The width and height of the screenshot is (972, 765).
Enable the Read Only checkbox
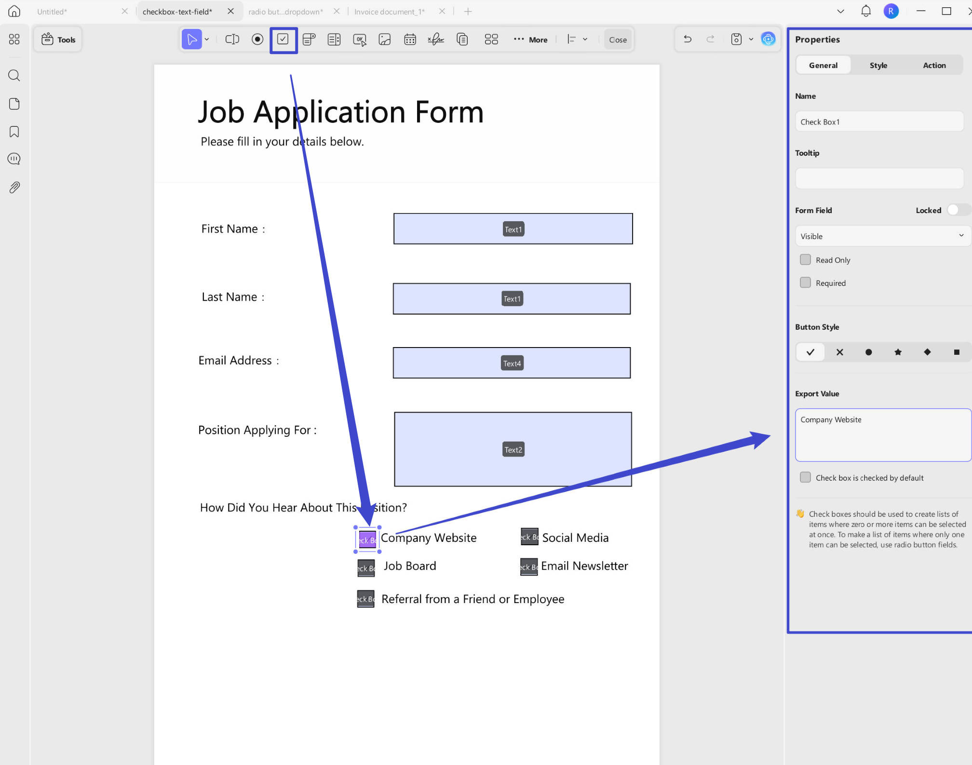tap(805, 260)
